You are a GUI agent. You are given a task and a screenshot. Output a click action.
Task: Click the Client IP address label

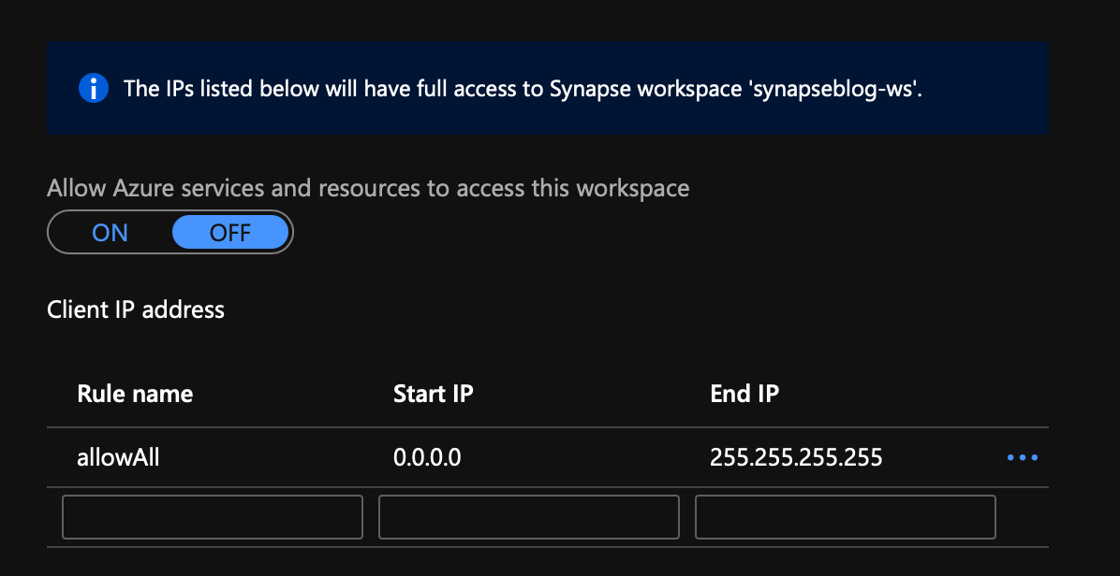(x=136, y=310)
